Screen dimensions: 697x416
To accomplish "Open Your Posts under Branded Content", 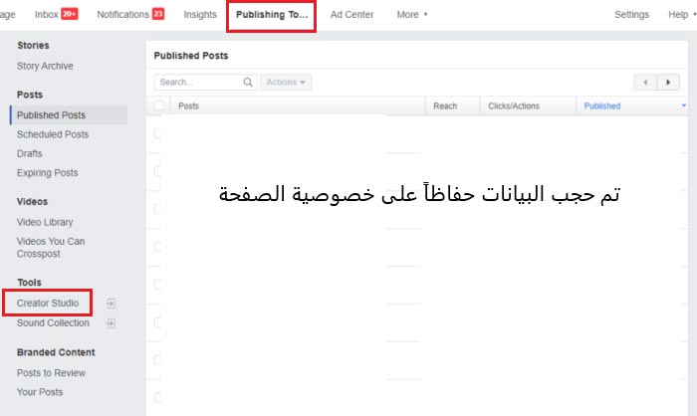I will pos(40,392).
